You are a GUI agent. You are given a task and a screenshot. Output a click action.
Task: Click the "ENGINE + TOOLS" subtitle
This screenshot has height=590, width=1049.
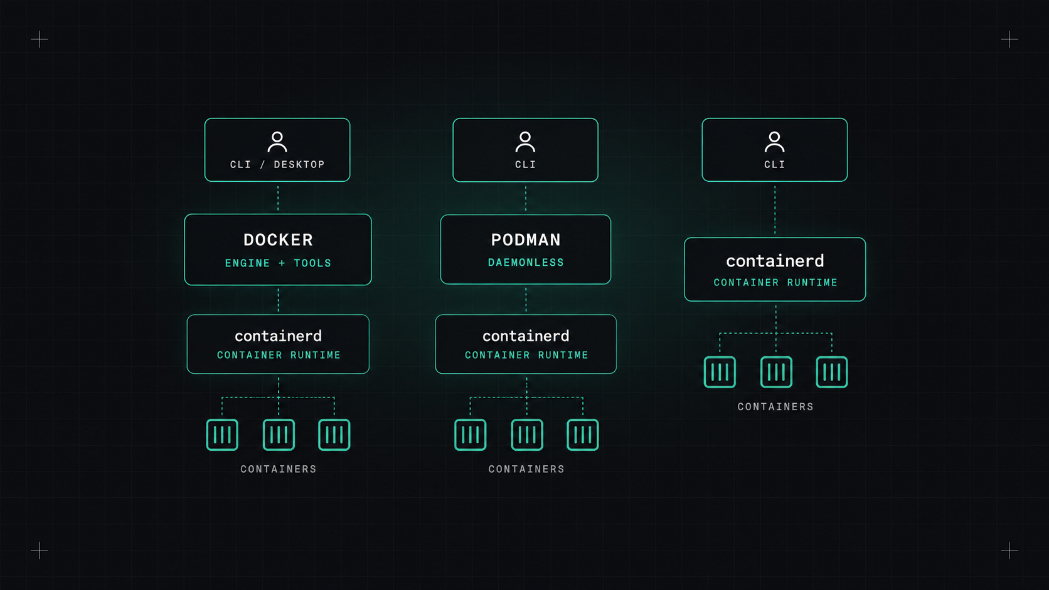(278, 263)
